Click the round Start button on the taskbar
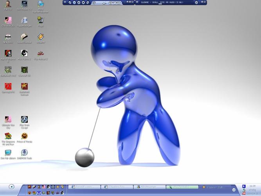This screenshot has height=196, width=261. pos(11,187)
